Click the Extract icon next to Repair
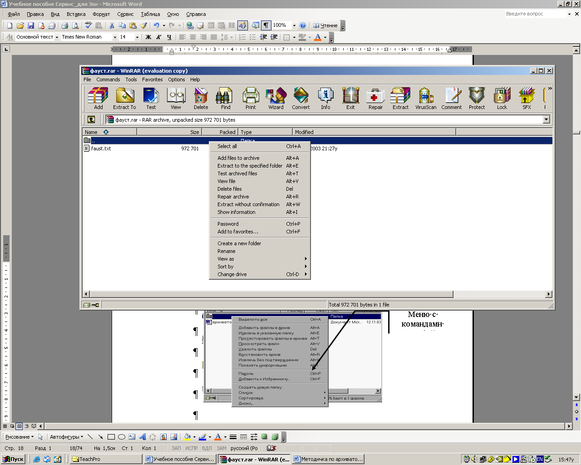 point(400,99)
